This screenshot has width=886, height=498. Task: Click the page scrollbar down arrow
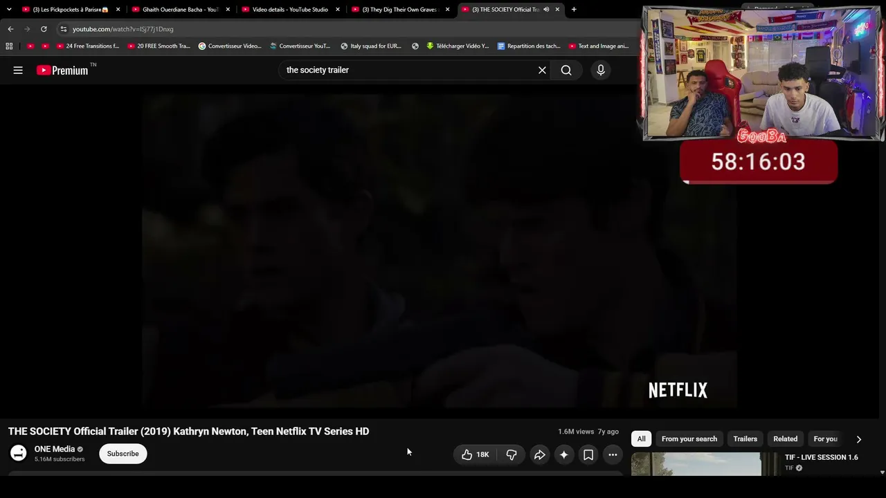tap(882, 472)
